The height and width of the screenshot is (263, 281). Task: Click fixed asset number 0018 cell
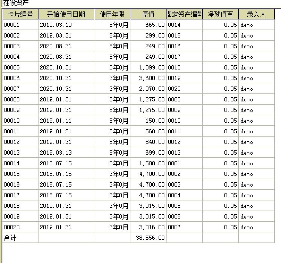click(184, 67)
